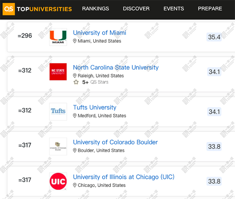
Task: Click the location pin beside Medford, United States
Action: (75, 116)
